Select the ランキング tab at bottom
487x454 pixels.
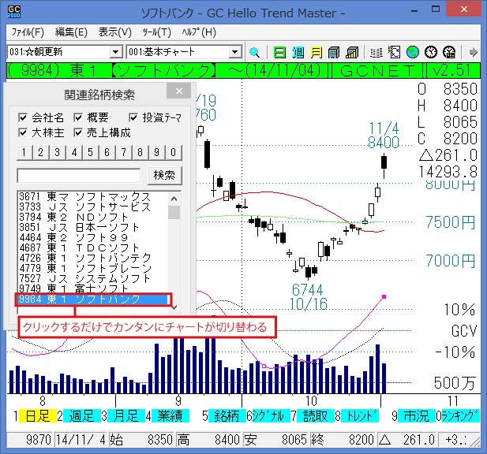[x=460, y=416]
